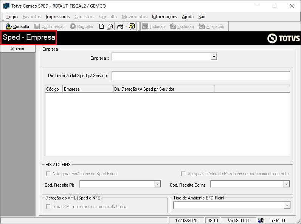Click the Atalhos panel button
Viewport: 301px width, 224px height.
point(18,49)
